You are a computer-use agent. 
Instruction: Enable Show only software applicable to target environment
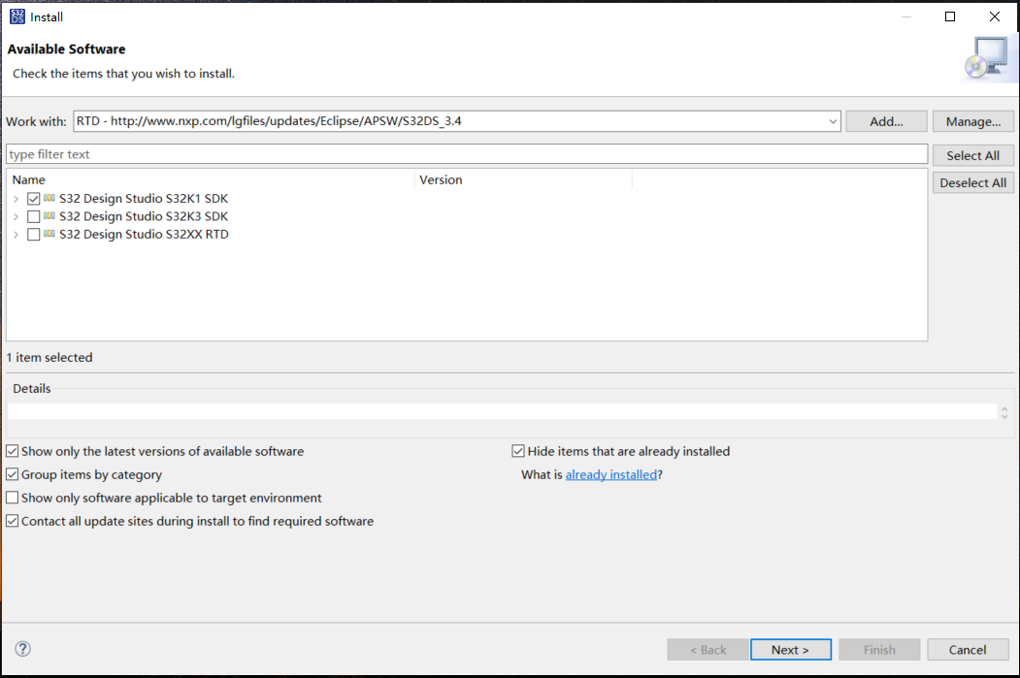click(13, 499)
